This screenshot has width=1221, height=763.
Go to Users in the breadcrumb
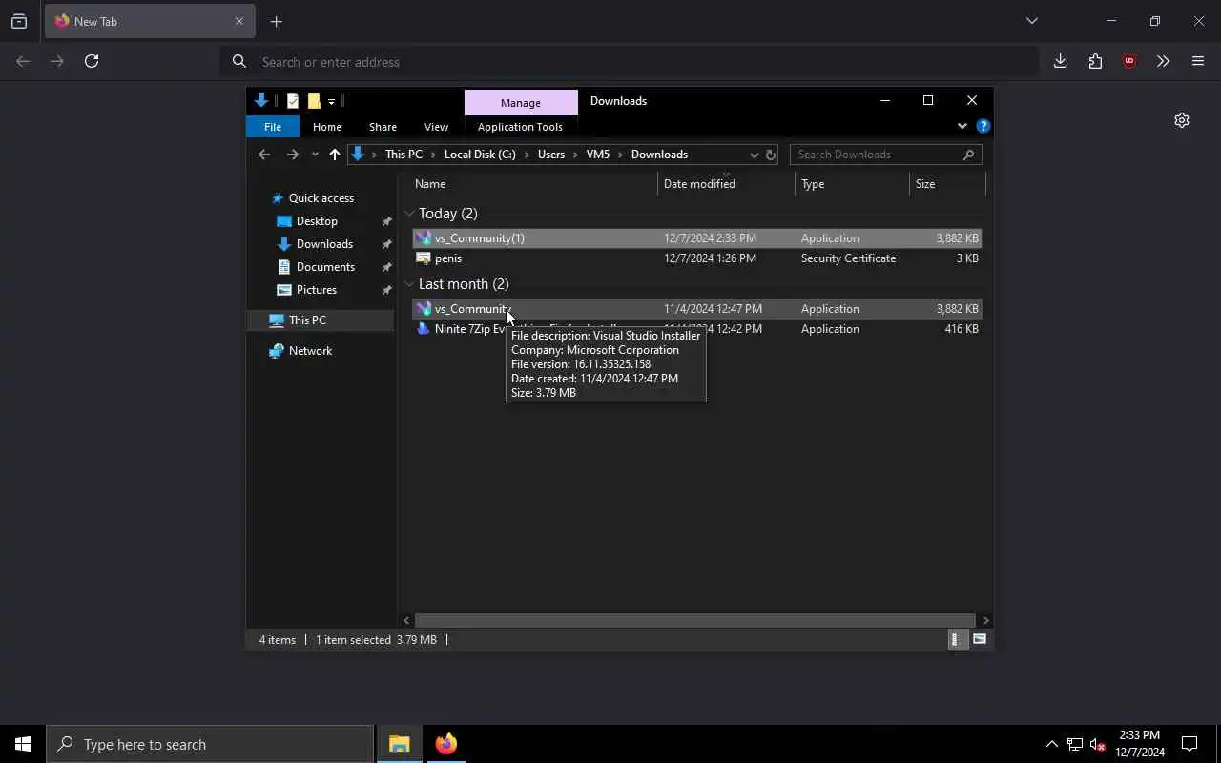point(551,155)
